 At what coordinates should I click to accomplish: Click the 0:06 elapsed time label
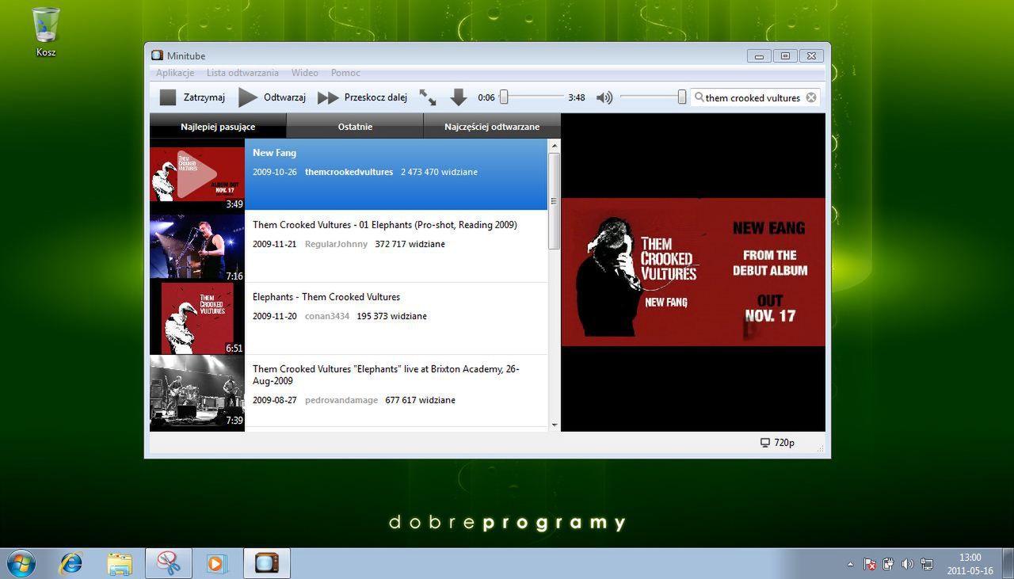pyautogui.click(x=486, y=97)
